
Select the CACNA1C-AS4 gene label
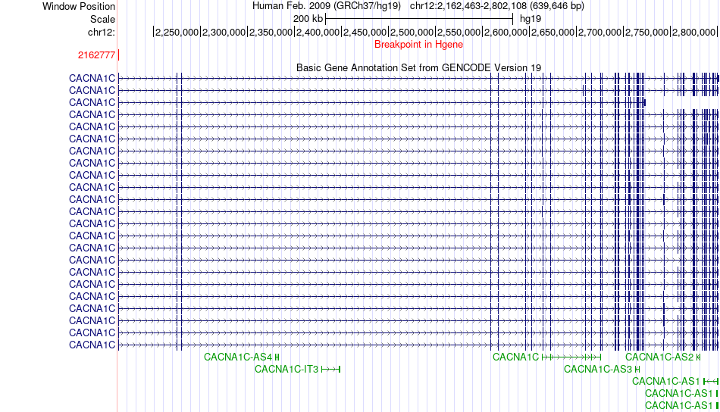(x=237, y=357)
